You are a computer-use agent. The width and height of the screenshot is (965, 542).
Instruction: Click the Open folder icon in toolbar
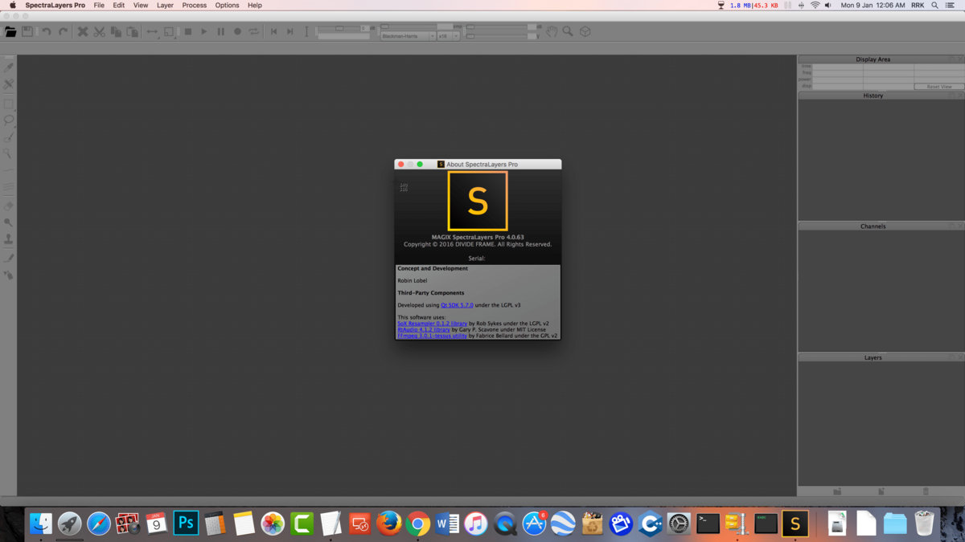[x=10, y=32]
